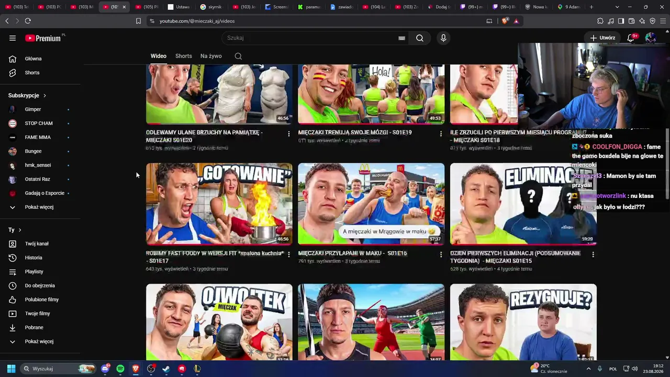Click the YouTube search magnifier button
The image size is (670, 377).
pos(420,38)
